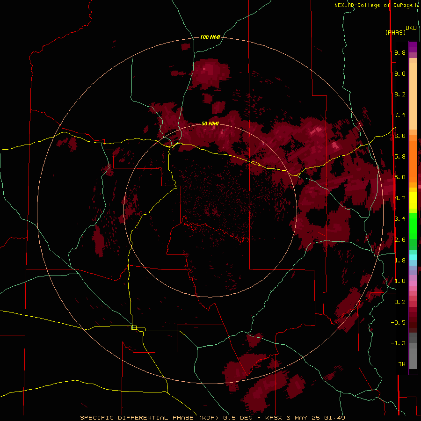Click the 9.0 value on the legend
This screenshot has width=421, height=421.
400,74
